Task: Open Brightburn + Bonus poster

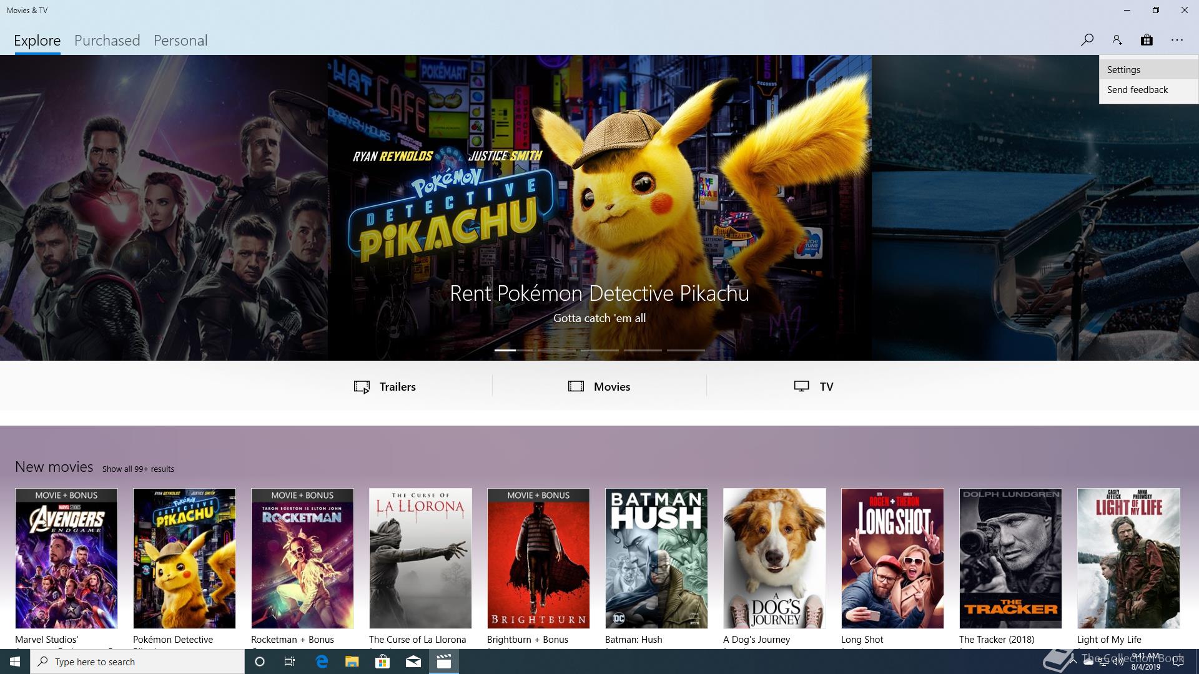Action: (x=538, y=559)
